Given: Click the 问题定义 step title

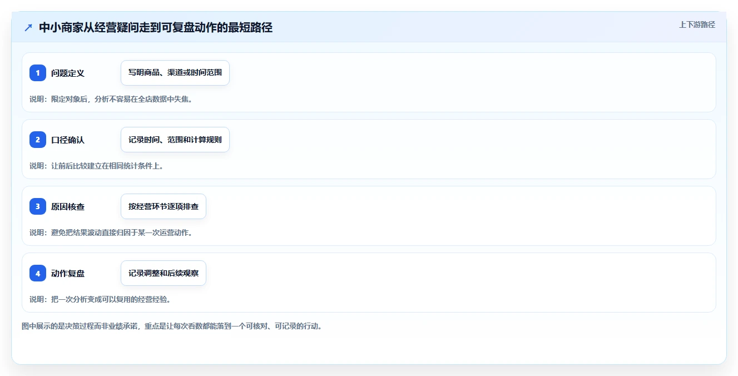Looking at the screenshot, I should coord(68,73).
